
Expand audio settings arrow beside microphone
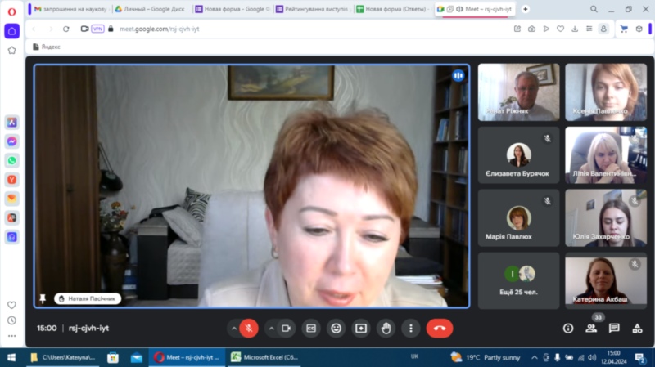[234, 328]
